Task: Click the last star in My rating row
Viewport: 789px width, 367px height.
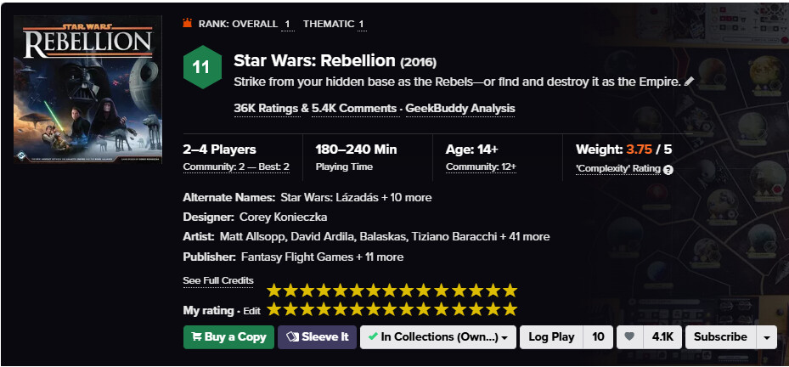Action: (509, 309)
